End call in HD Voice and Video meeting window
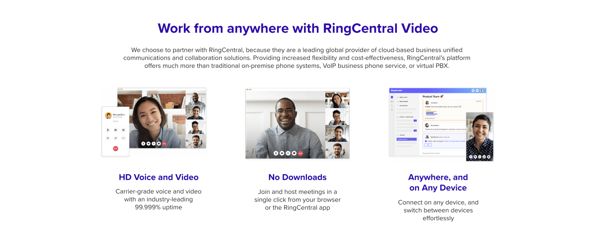Viewport: 596px width, 242px height. click(164, 144)
